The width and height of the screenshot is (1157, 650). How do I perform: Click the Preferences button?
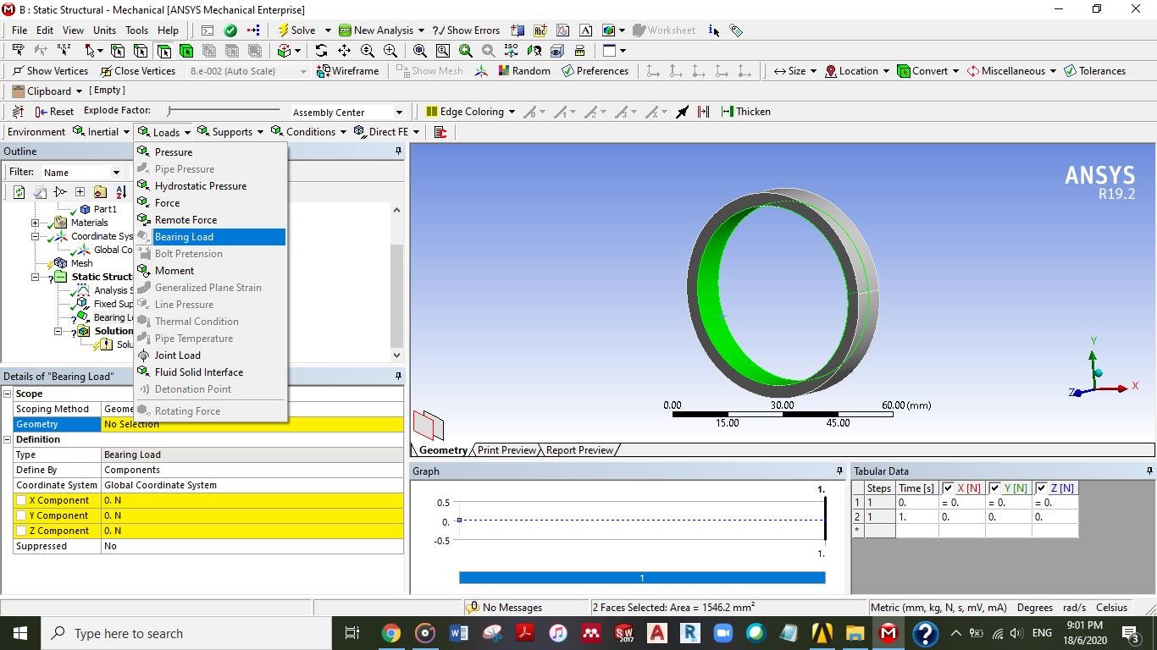[x=595, y=71]
